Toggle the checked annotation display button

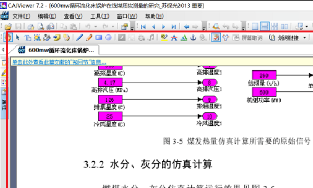pos(216,38)
